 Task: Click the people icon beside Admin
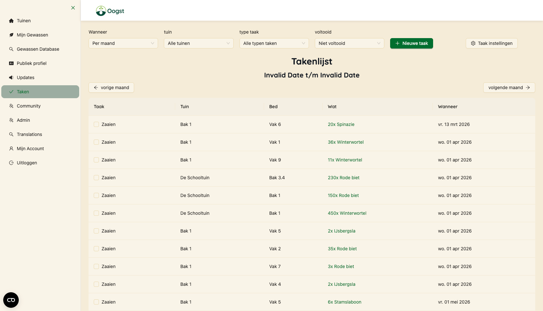[11, 120]
